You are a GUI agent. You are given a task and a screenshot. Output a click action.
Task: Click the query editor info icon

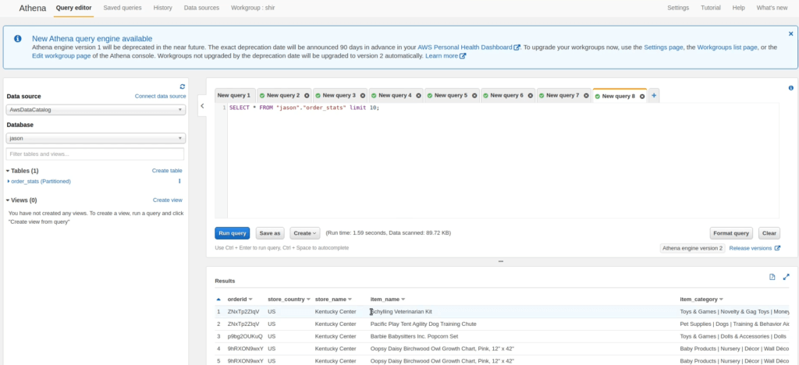coord(791,88)
